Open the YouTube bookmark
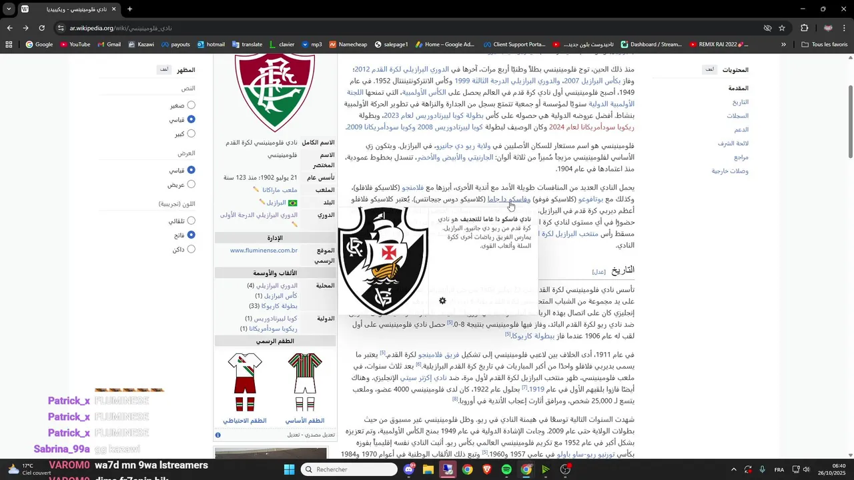Viewport: 854px width, 480px height. [75, 45]
